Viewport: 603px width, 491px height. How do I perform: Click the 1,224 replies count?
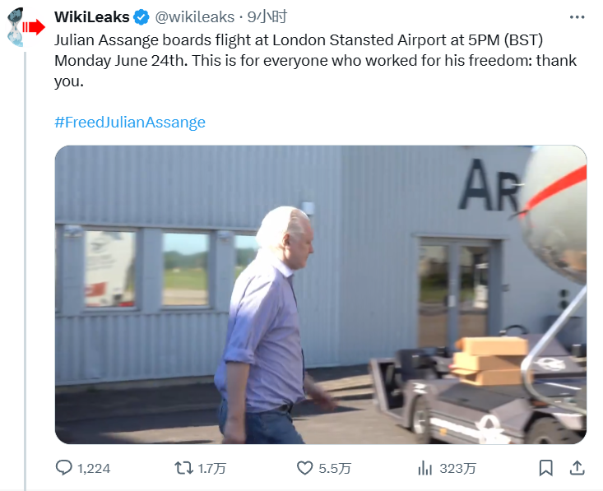click(x=94, y=468)
